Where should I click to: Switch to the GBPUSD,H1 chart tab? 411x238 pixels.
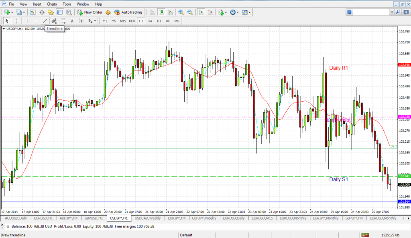[x=94, y=218]
